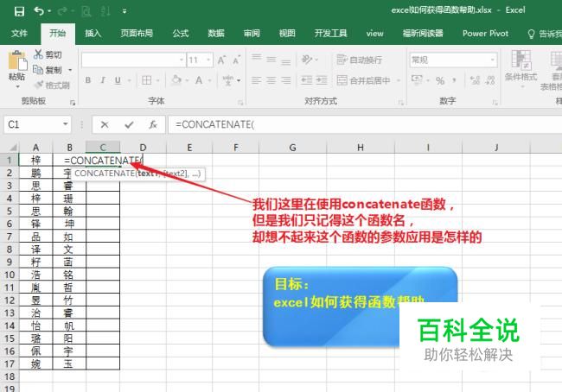Image resolution: width=562 pixels, height=392 pixels.
Task: Switch to the 数据 ribbon tab
Action: pyautogui.click(x=216, y=34)
